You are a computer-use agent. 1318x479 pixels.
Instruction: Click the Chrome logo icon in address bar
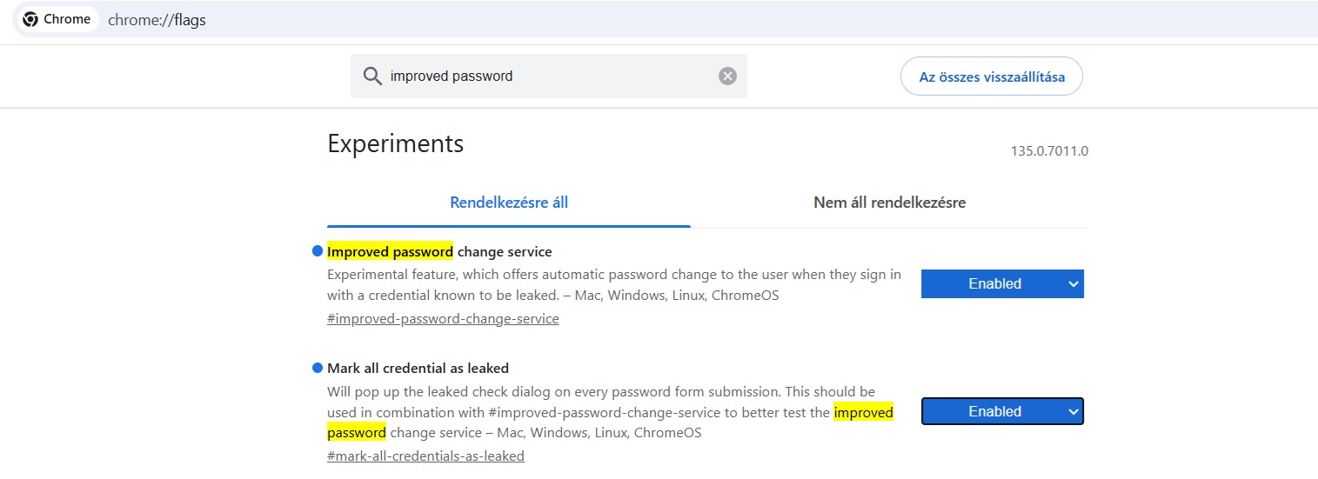pos(30,19)
